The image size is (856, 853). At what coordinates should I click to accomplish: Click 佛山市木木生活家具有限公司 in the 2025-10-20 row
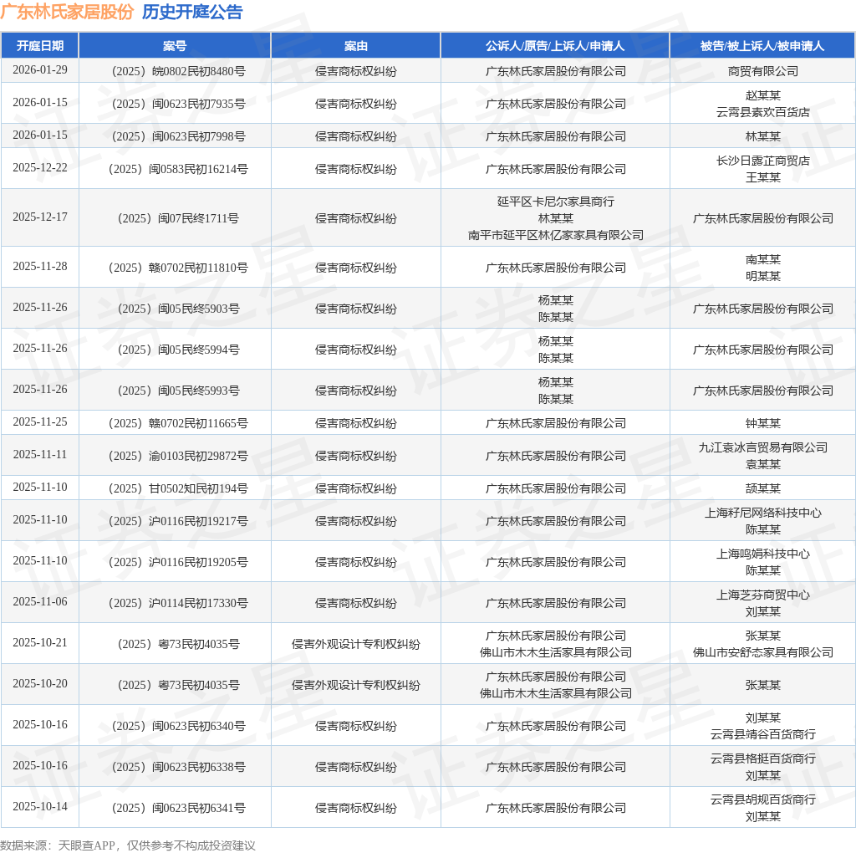tap(555, 693)
